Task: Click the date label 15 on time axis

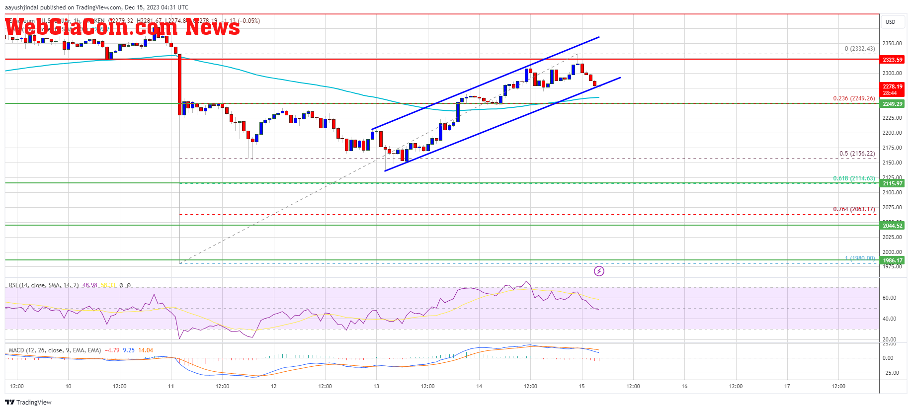Action: [582, 386]
